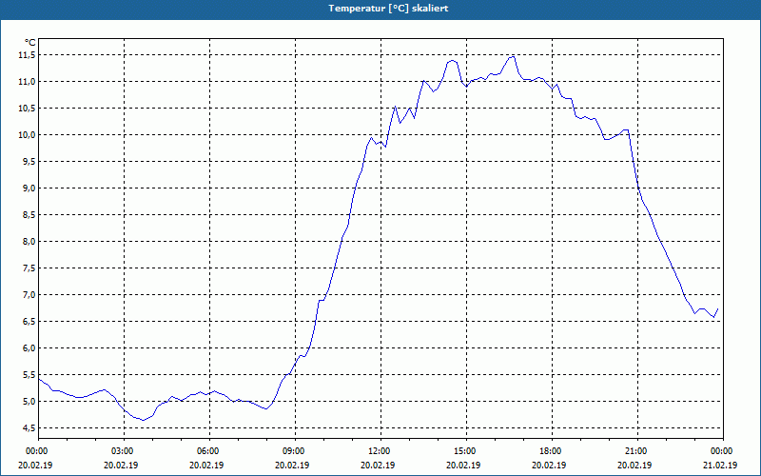Select the 18:00 time axis label
The height and width of the screenshot is (476, 761).
point(550,451)
